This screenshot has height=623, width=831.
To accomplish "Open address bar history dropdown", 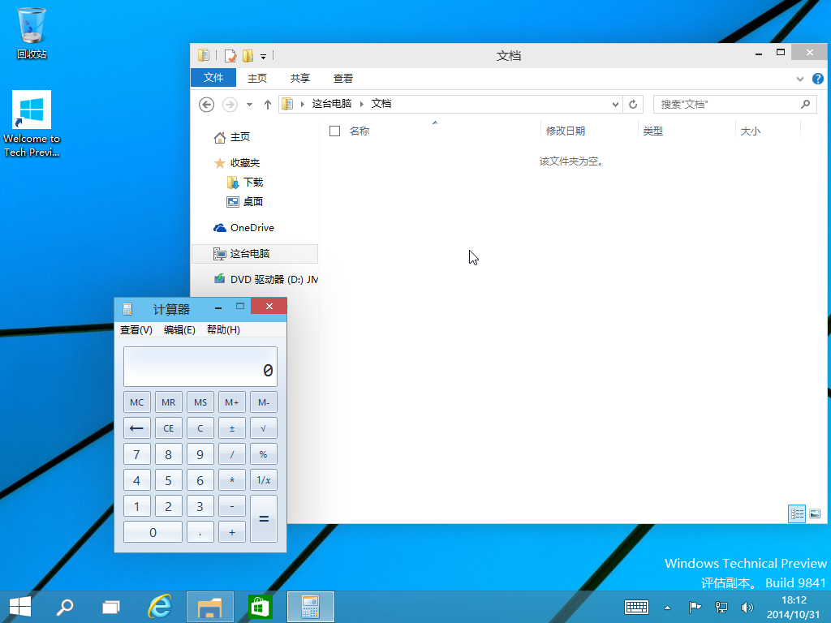I will click(x=615, y=105).
